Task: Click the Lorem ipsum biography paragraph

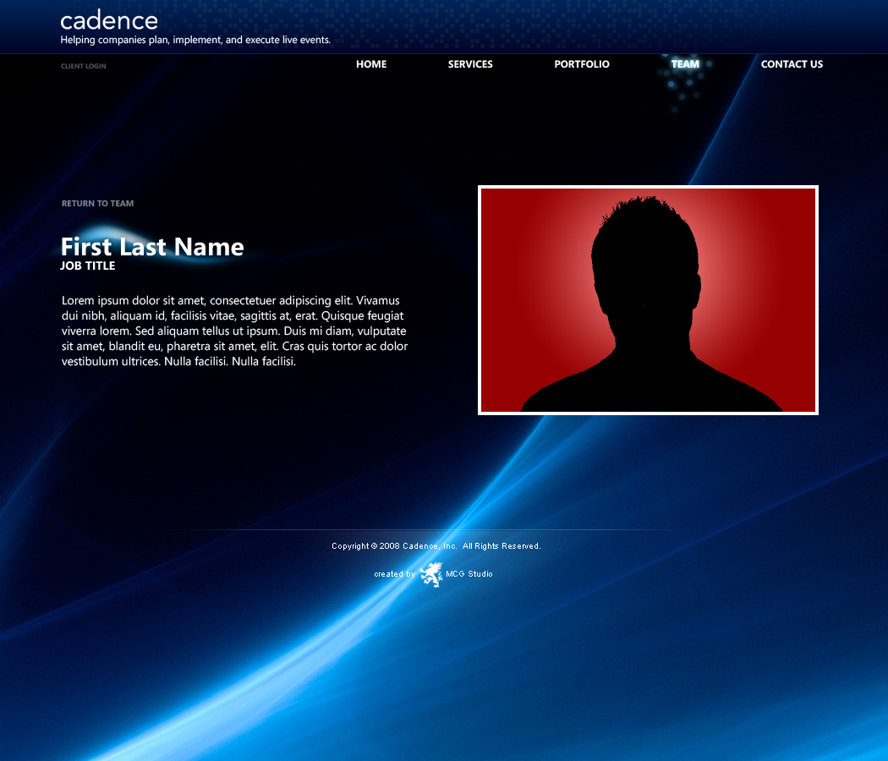Action: pyautogui.click(x=234, y=331)
